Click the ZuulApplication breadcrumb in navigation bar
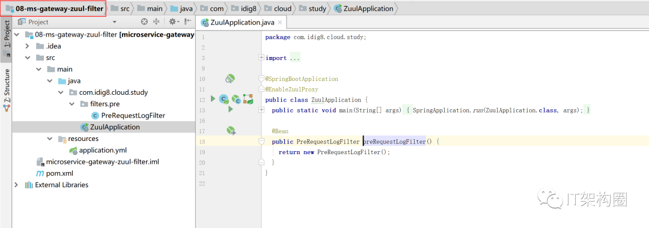The width and height of the screenshot is (649, 228). click(364, 8)
